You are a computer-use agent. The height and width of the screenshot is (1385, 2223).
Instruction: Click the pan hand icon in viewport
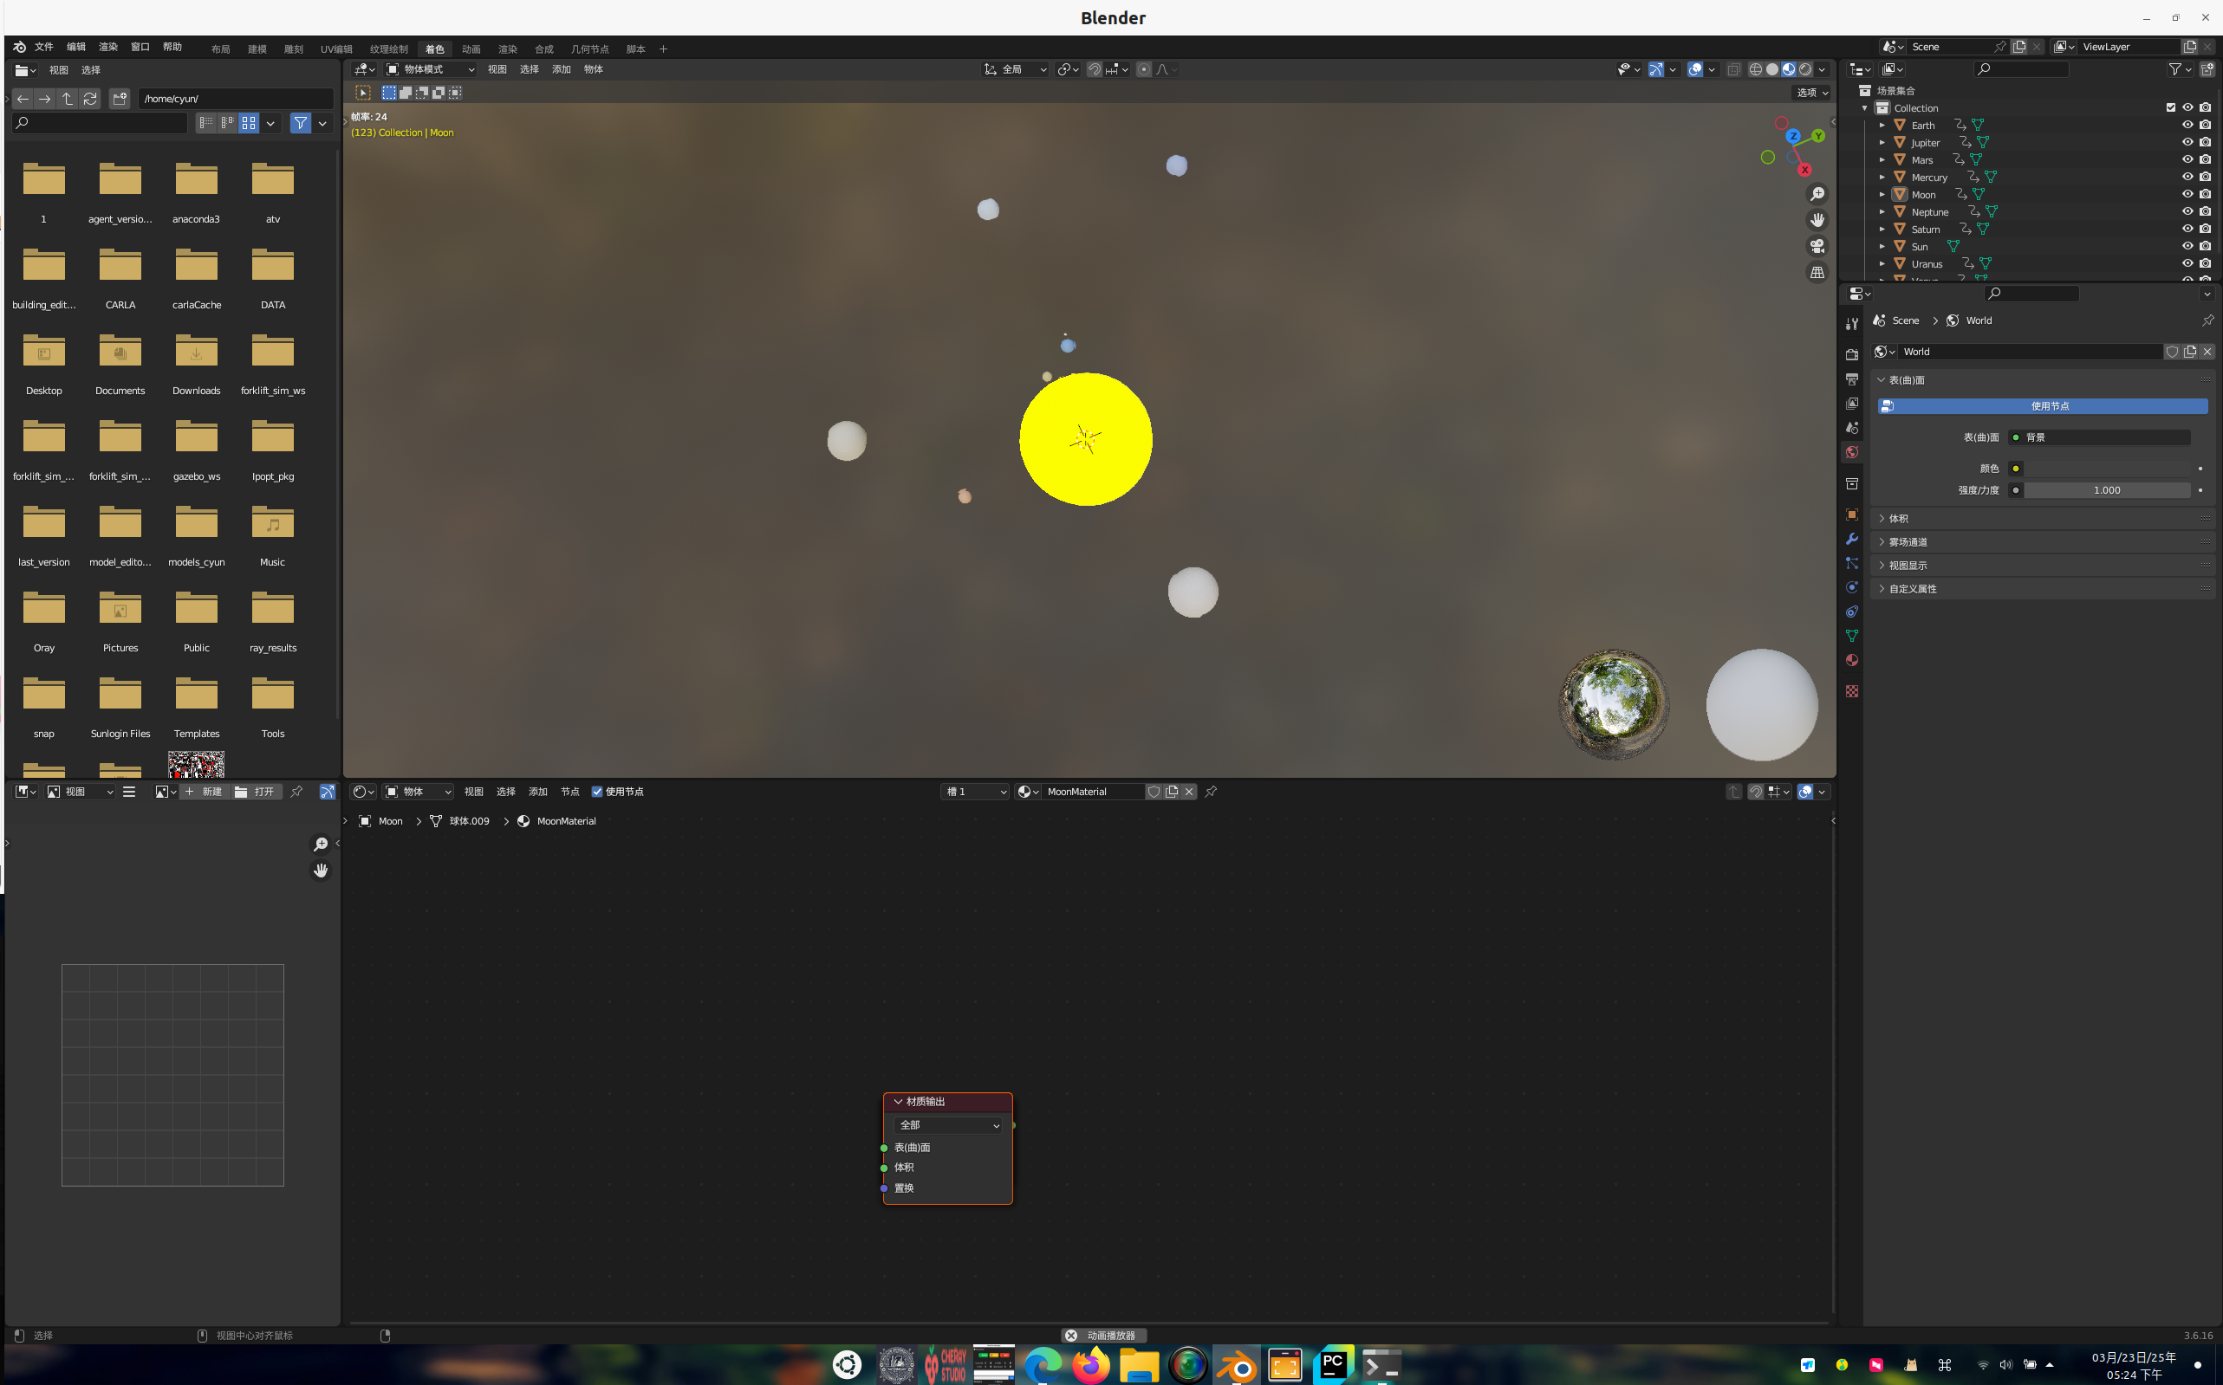[1817, 220]
